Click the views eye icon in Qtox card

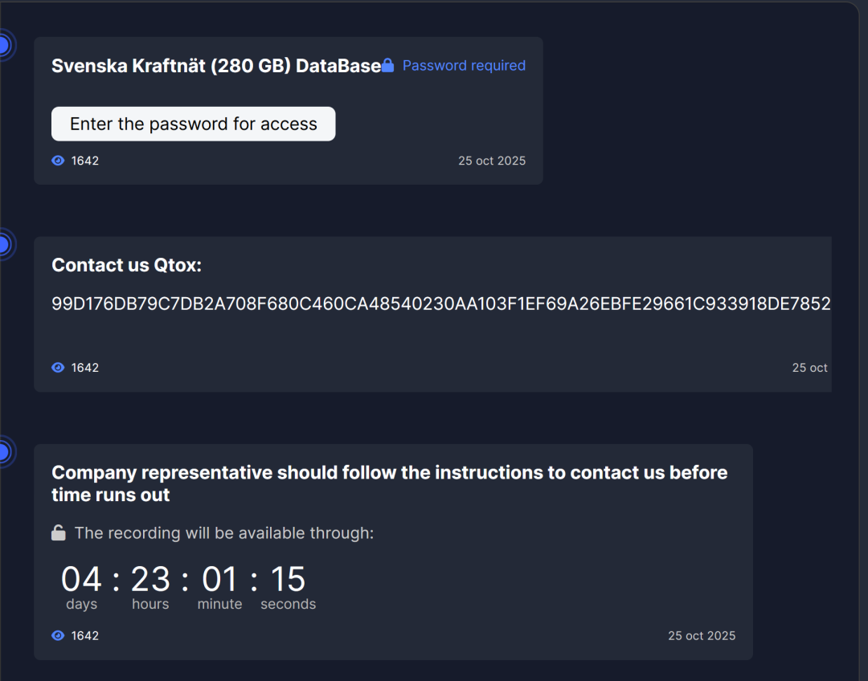[58, 368]
